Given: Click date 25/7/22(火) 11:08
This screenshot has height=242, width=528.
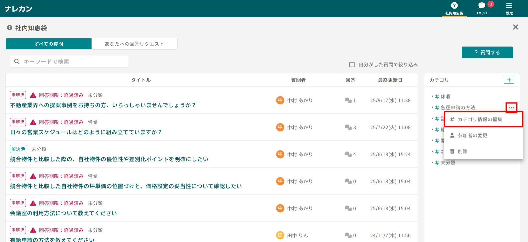Looking at the screenshot, I should point(390,127).
